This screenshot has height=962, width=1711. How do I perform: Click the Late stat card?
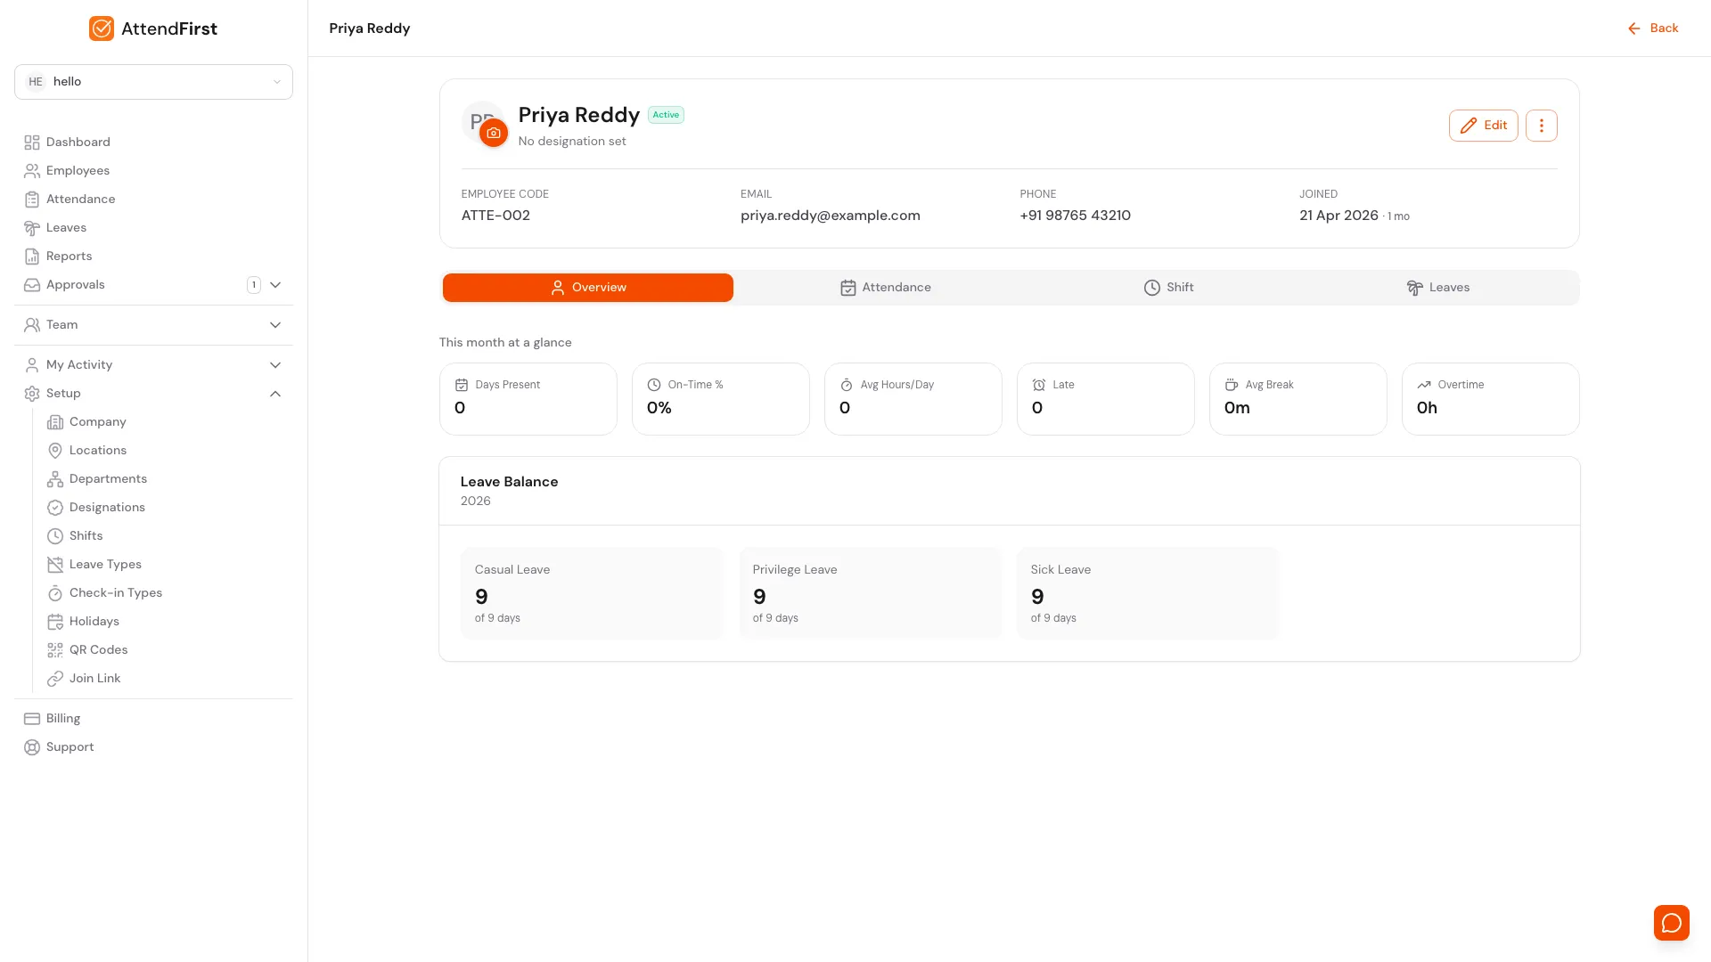tap(1106, 399)
